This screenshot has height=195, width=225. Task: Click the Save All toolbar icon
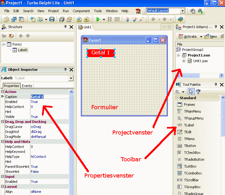click(62, 19)
